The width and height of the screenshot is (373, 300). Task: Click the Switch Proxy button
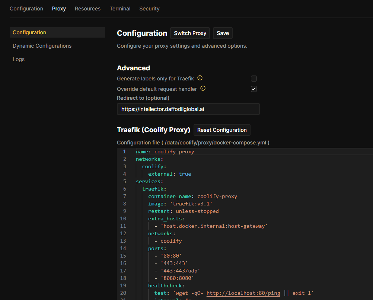(x=190, y=33)
